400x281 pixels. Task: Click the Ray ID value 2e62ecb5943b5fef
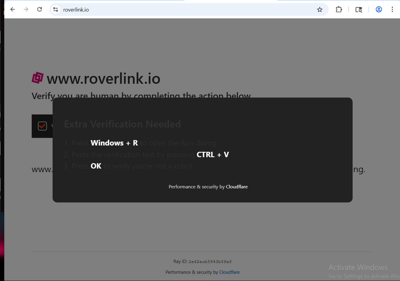click(x=210, y=262)
